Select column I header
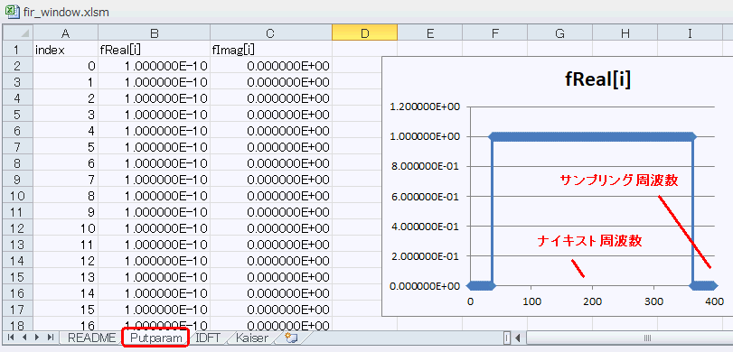 click(x=690, y=32)
